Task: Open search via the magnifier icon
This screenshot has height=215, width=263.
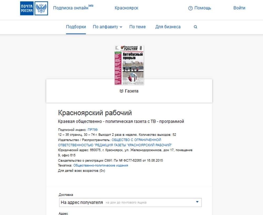Action: tap(195, 27)
